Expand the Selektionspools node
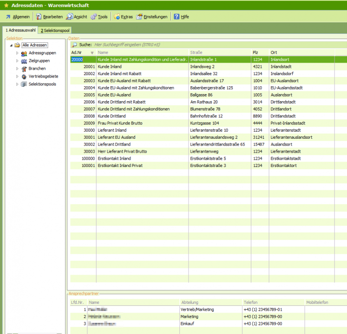 click(17, 84)
